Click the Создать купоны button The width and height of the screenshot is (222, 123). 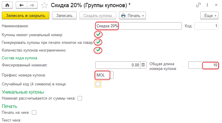[98, 15]
